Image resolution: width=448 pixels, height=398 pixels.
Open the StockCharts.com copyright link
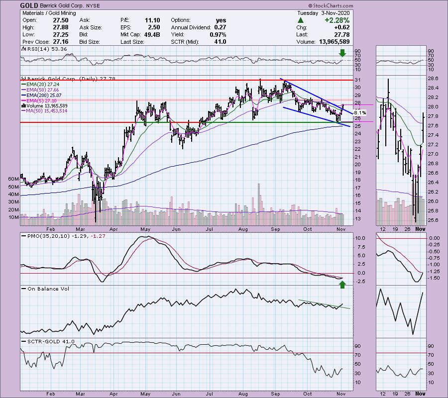click(331, 5)
